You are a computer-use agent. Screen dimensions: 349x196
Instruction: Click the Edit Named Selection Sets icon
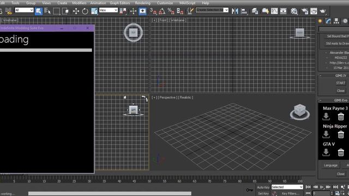pyautogui.click(x=190, y=11)
